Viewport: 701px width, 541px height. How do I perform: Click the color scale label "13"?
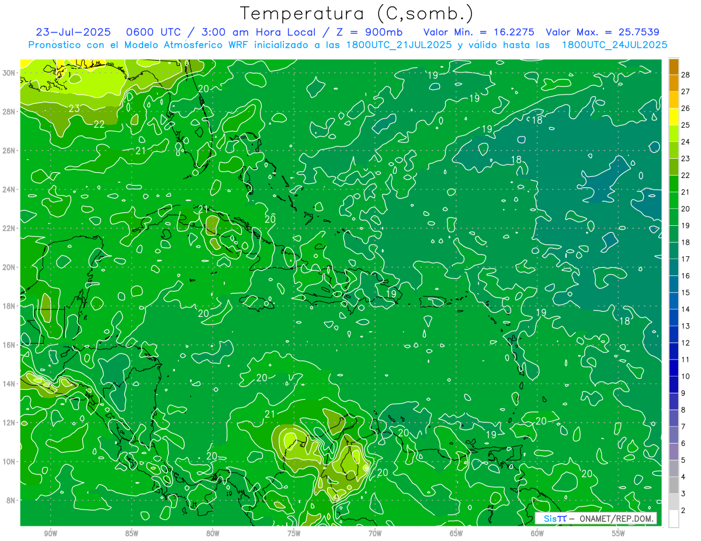(x=685, y=326)
